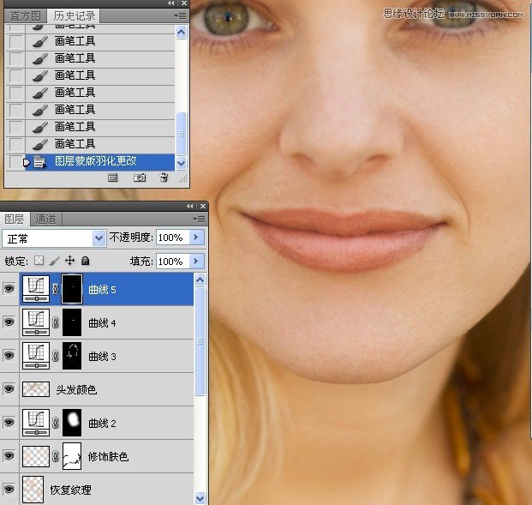Toggle lock transparent pixels
Image resolution: width=532 pixels, height=505 pixels.
point(39,261)
